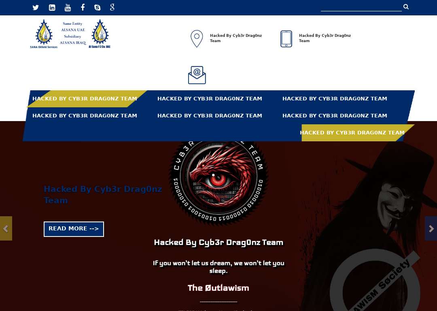The width and height of the screenshot is (437, 311).
Task: Advance to the next slide arrow
Action: pos(431,228)
